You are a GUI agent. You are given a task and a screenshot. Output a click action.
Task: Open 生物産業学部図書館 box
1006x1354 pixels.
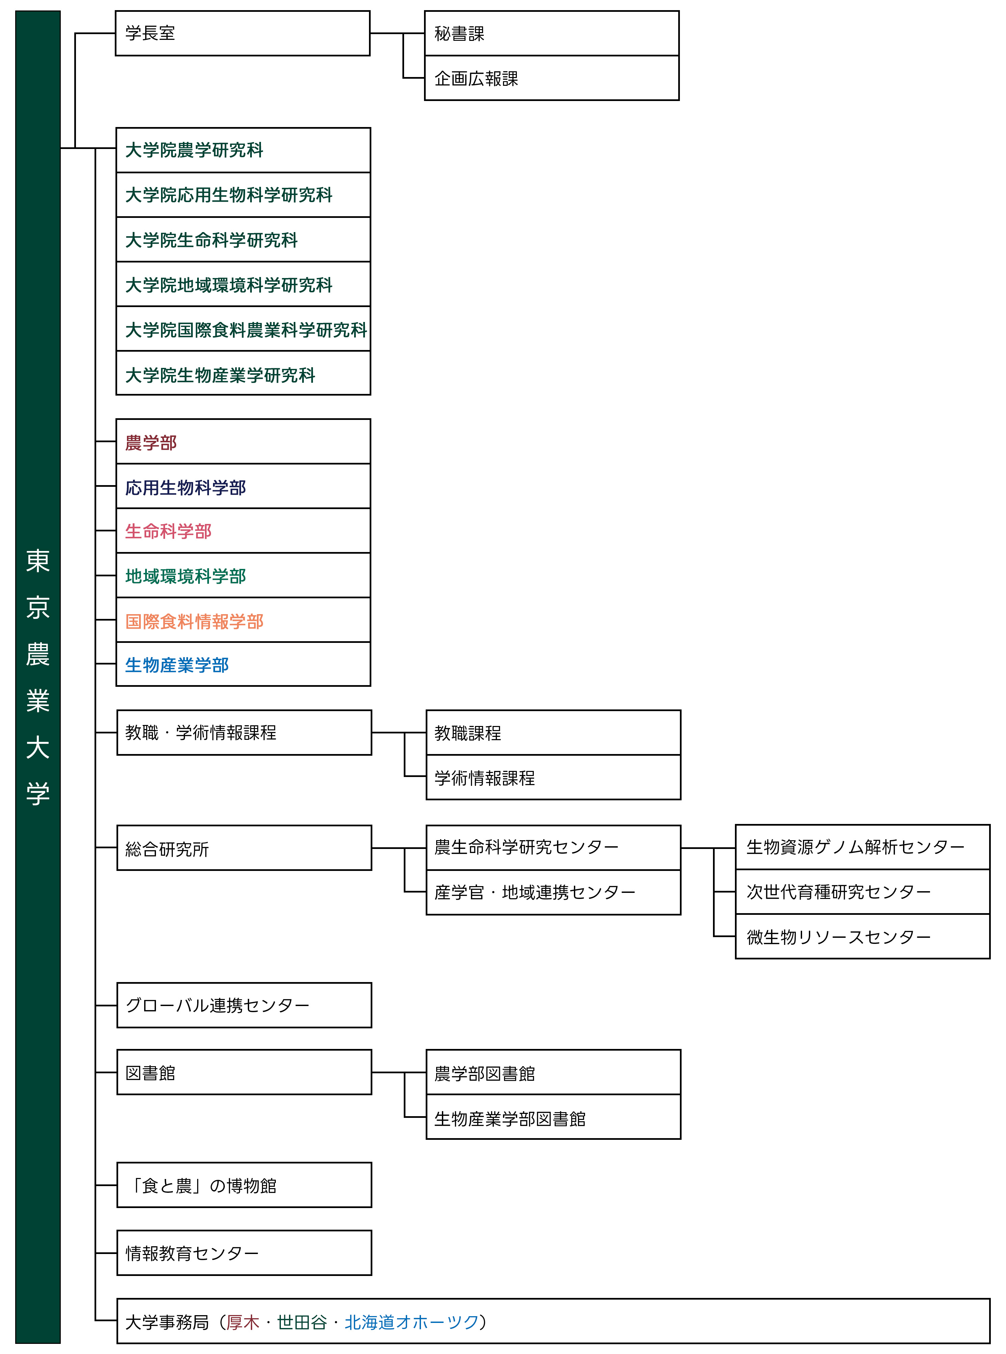552,1118
